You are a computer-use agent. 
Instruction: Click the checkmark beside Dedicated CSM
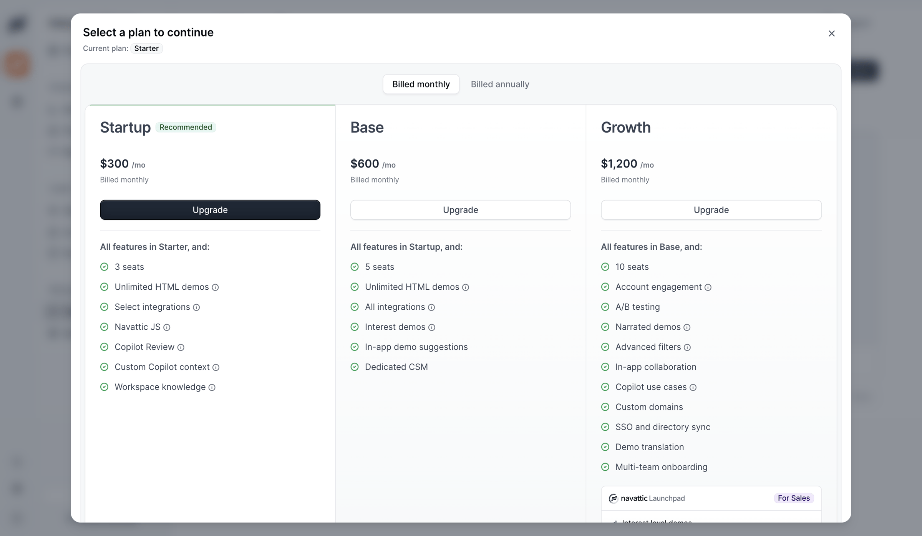355,367
